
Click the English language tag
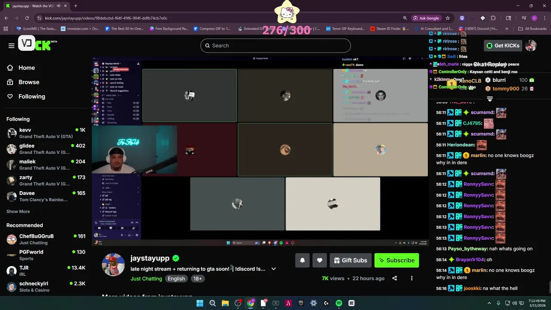(176, 279)
